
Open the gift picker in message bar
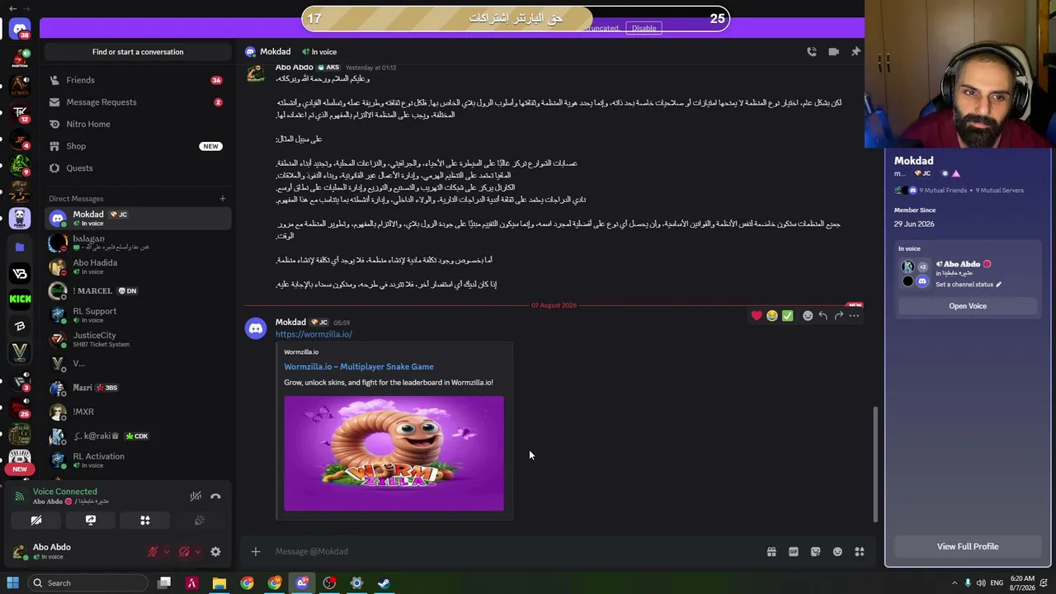(x=771, y=552)
